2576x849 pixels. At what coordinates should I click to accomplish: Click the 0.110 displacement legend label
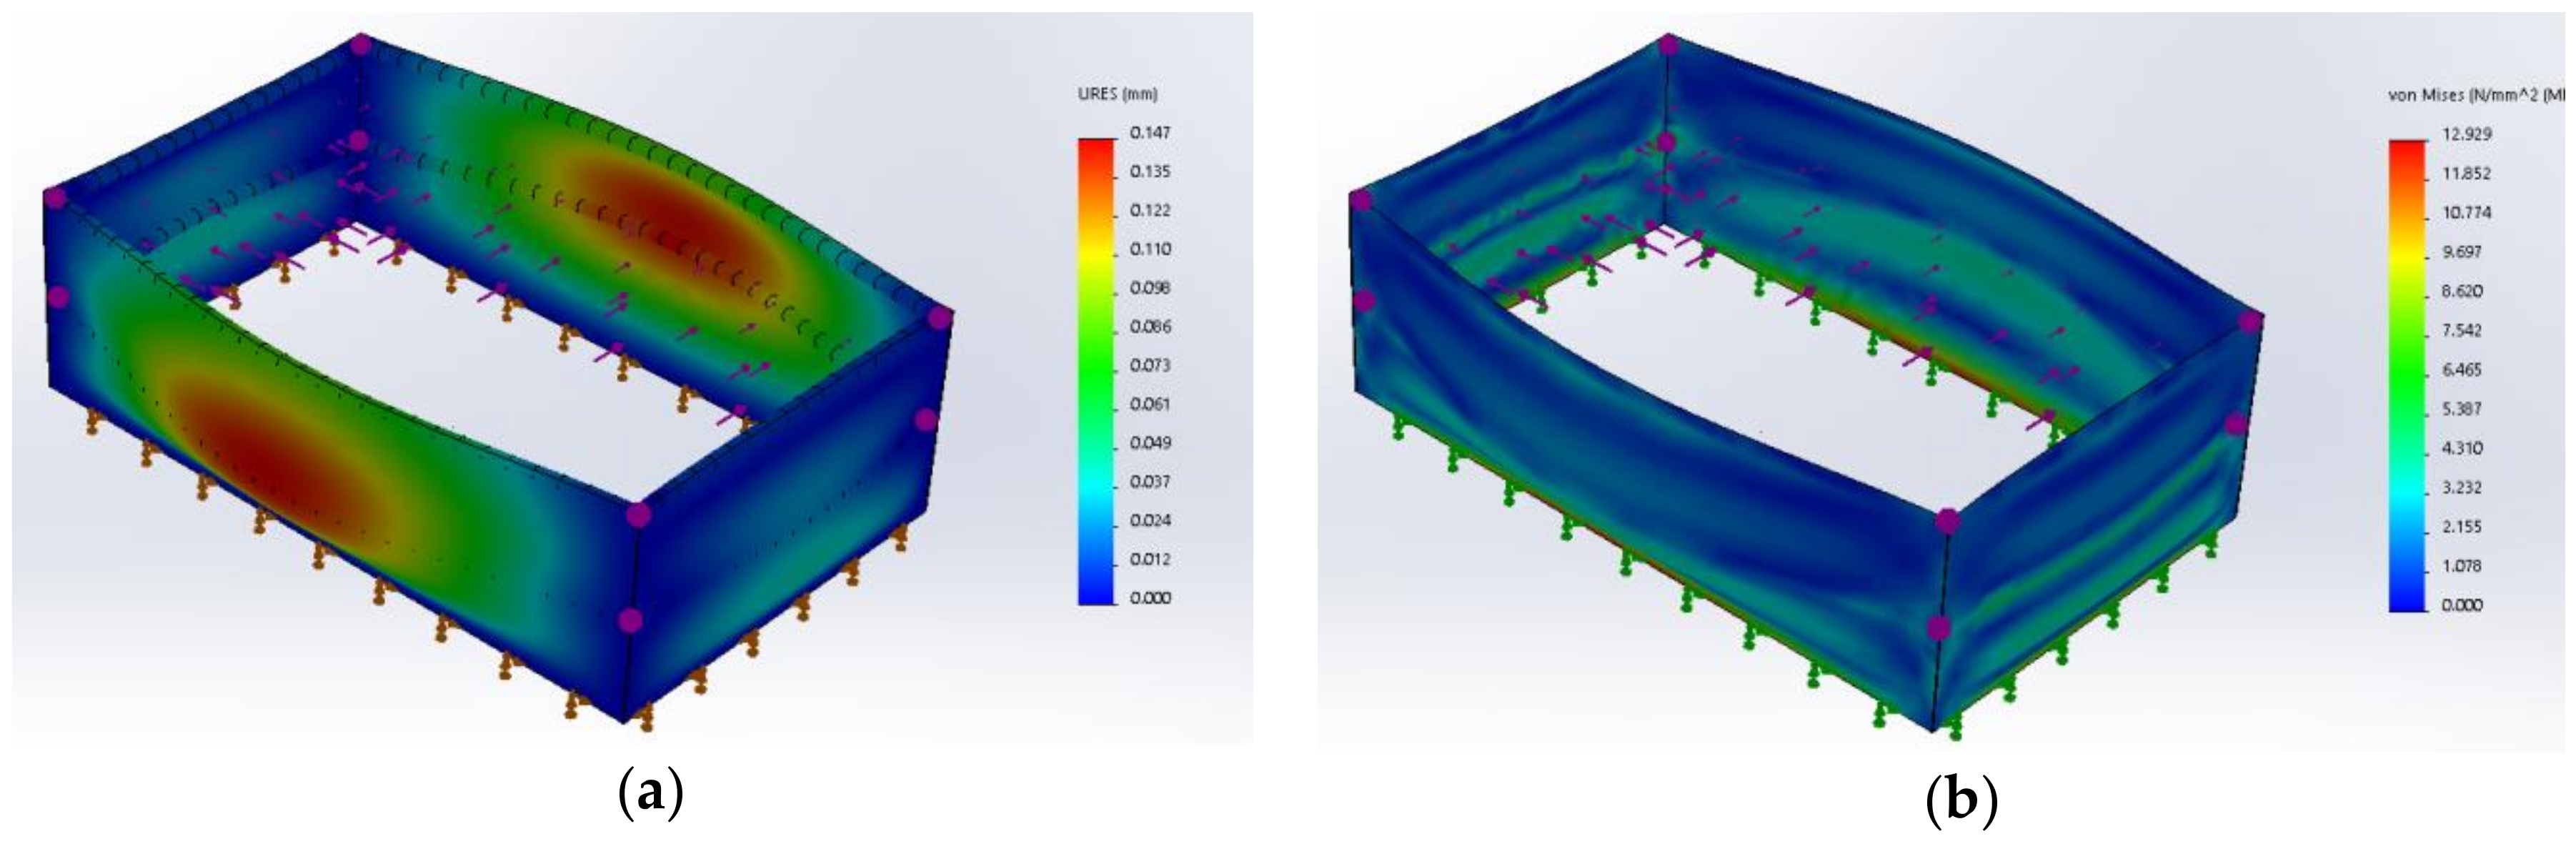[1150, 249]
